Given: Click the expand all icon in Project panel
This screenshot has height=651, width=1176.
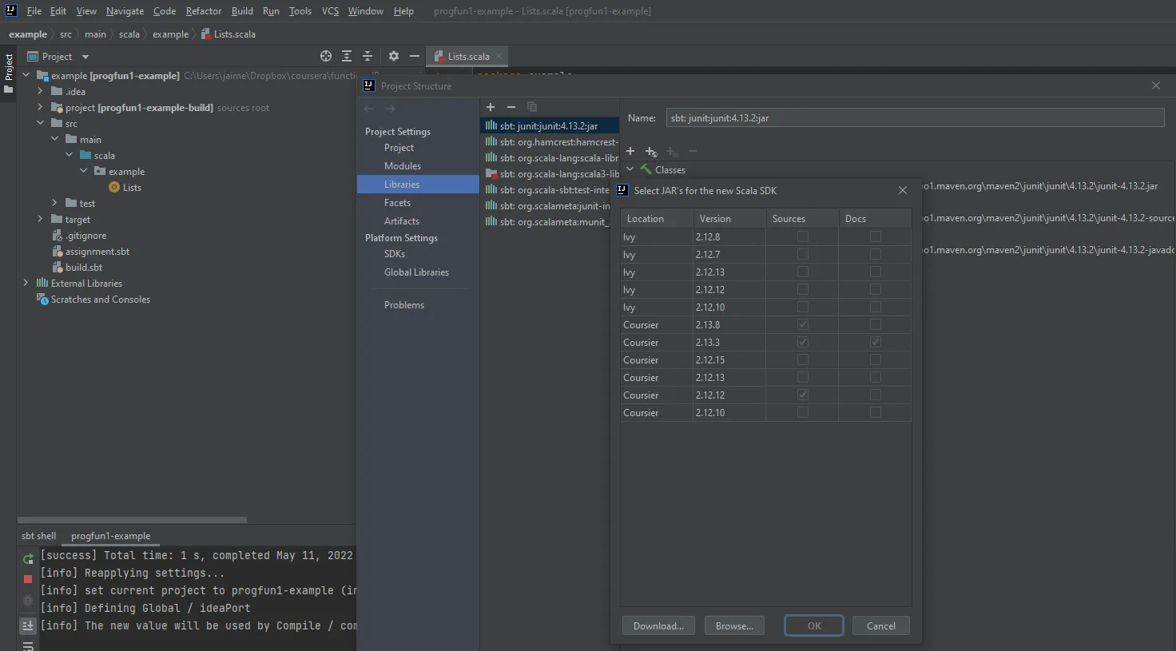Looking at the screenshot, I should tap(347, 56).
